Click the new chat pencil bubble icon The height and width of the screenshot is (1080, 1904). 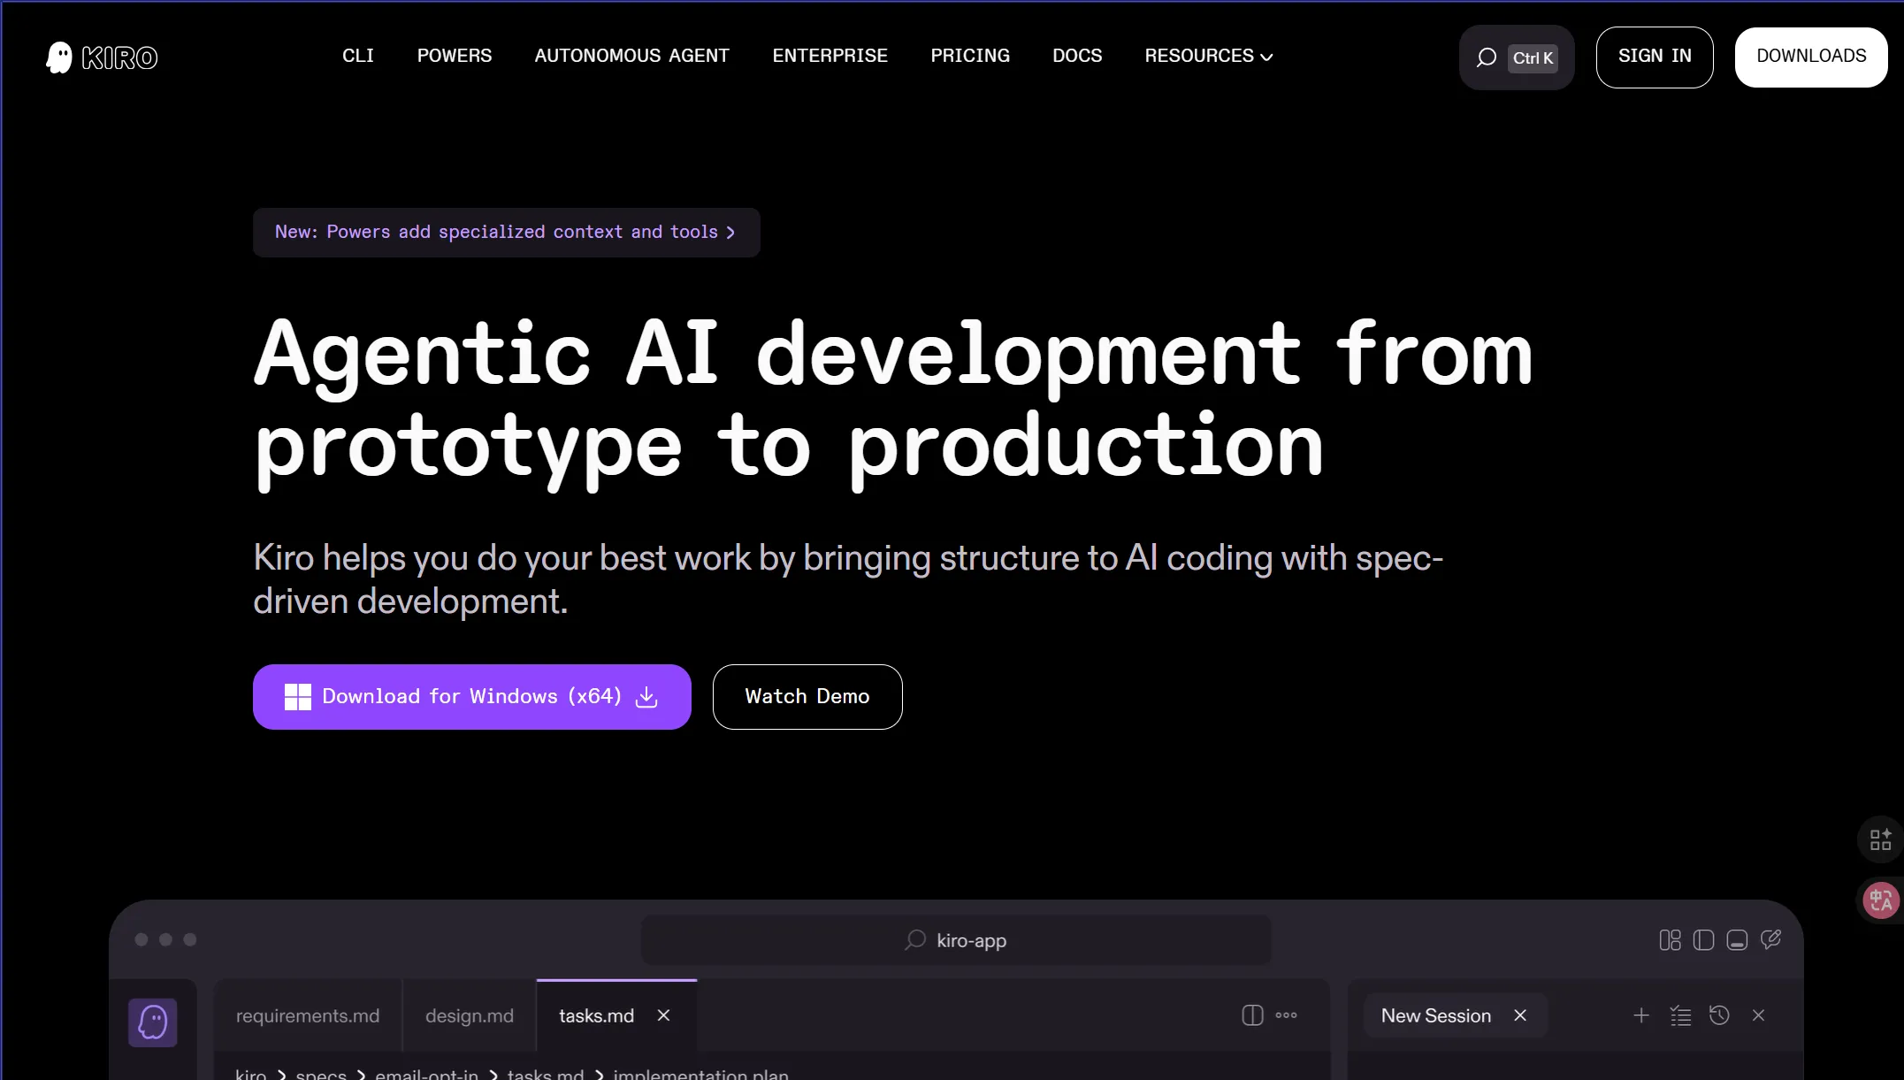(x=1770, y=939)
